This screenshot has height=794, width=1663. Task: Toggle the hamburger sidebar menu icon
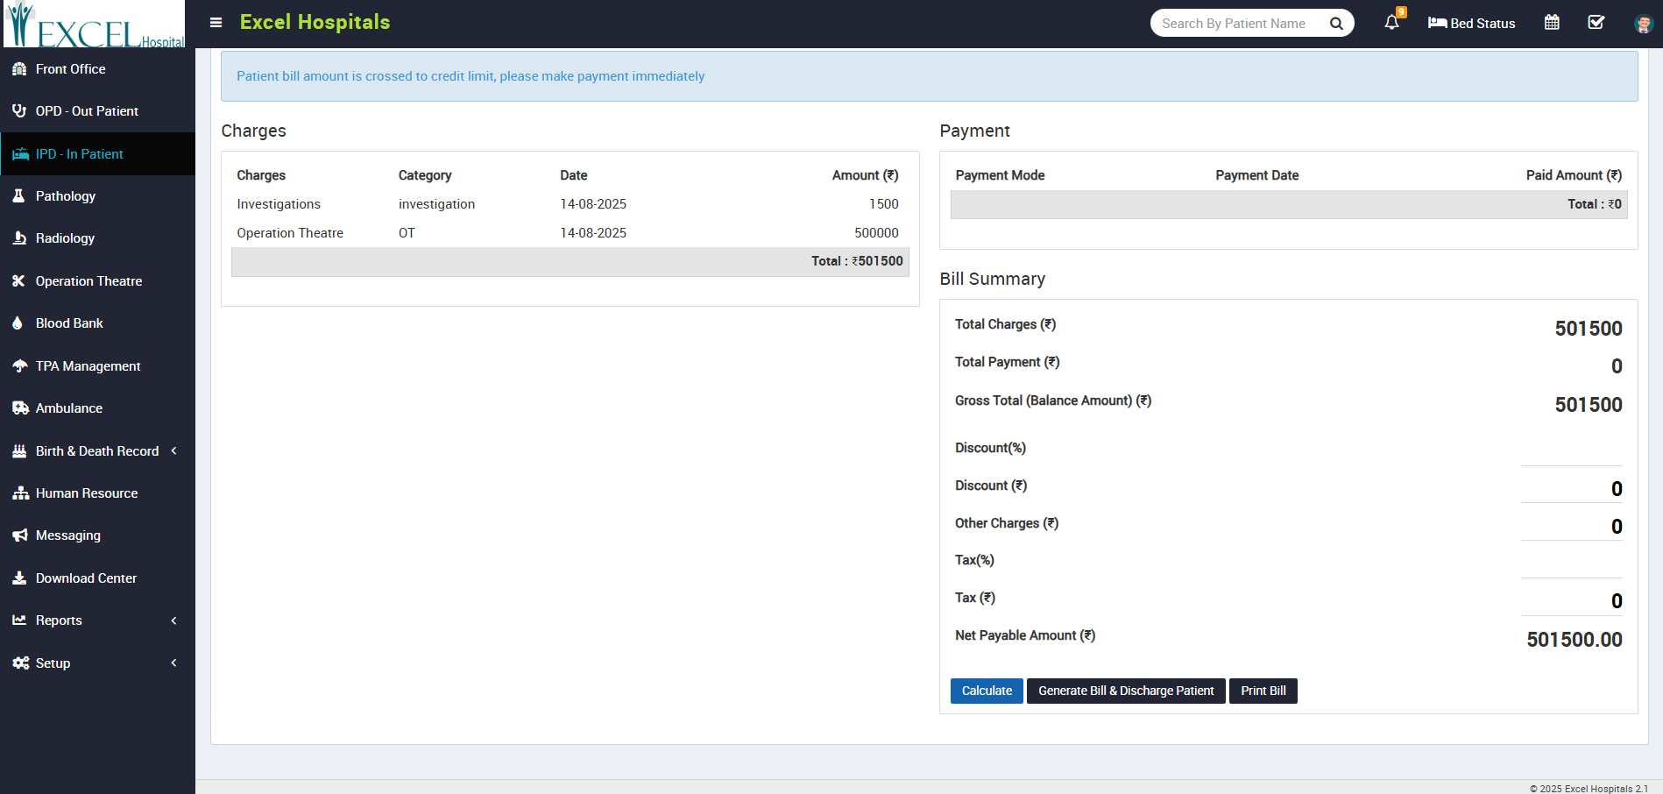216,23
